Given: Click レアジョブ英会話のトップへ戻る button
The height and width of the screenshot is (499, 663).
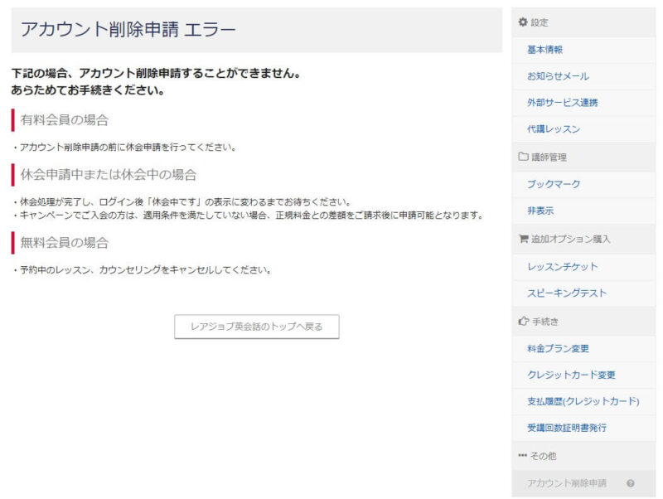Looking at the screenshot, I should pos(257,327).
